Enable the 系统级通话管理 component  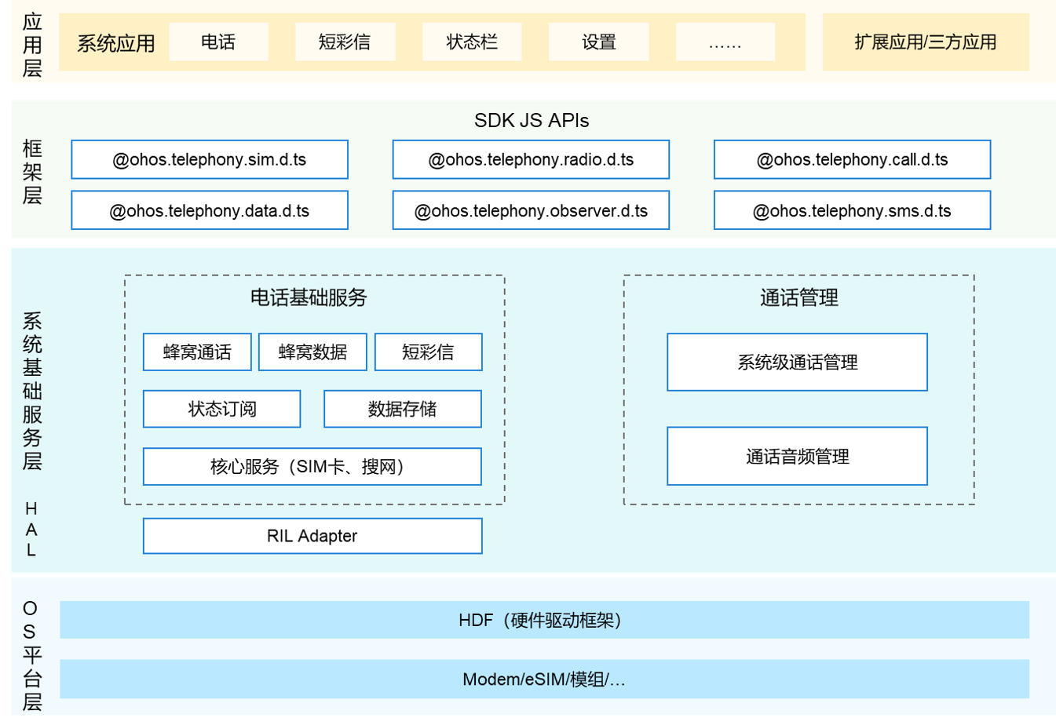point(798,362)
